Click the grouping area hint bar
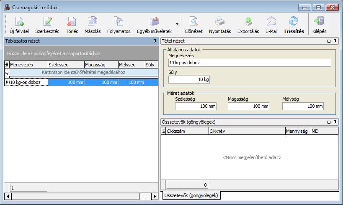 click(81, 53)
